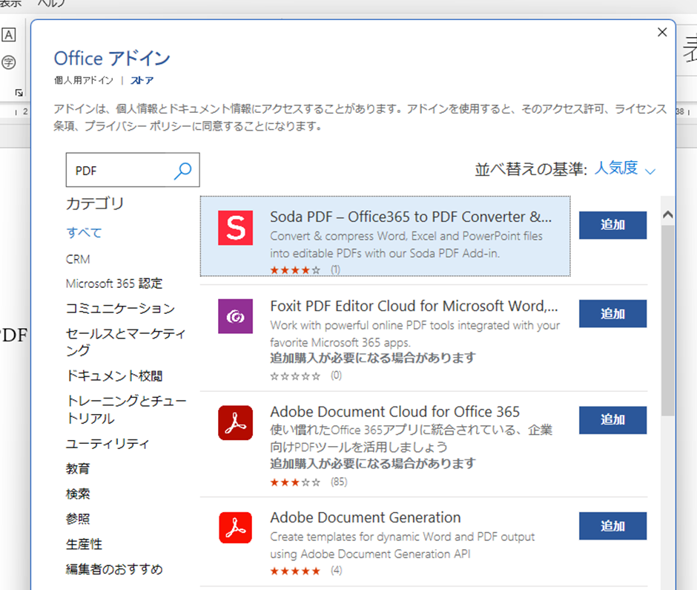Viewport: 697px width, 590px height.
Task: Select the ドキュメント校閲 category
Action: coord(114,376)
